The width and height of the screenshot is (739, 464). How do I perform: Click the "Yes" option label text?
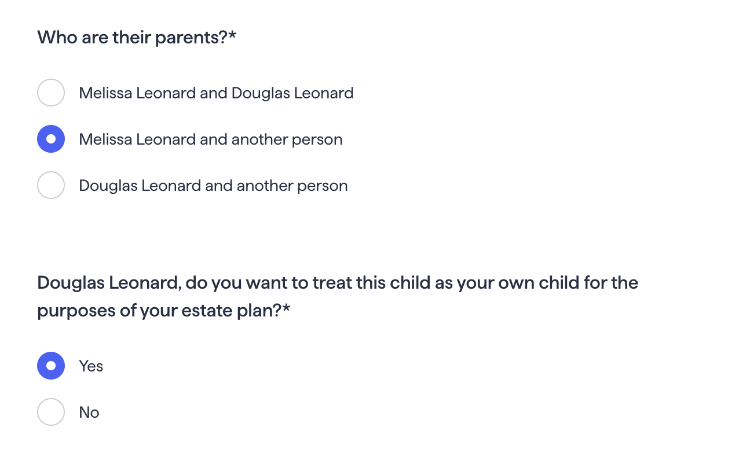click(91, 366)
